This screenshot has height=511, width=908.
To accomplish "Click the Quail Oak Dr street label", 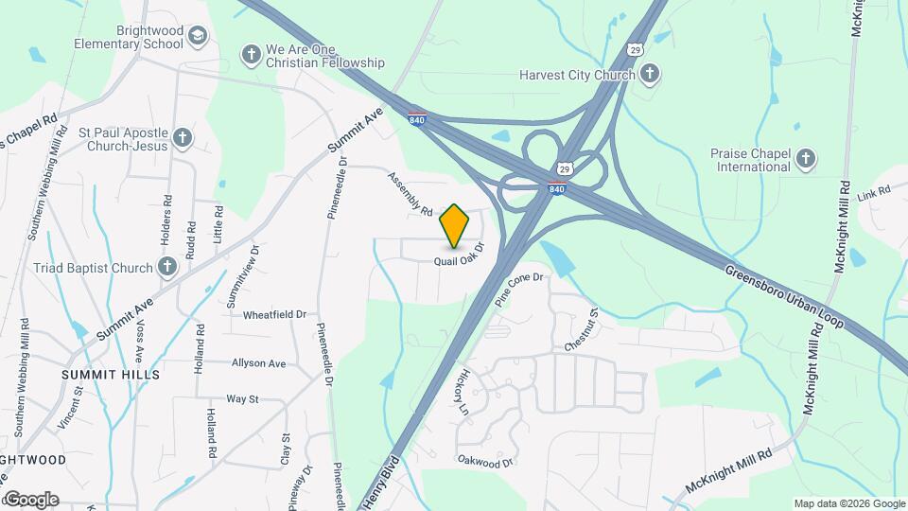I will [x=460, y=256].
